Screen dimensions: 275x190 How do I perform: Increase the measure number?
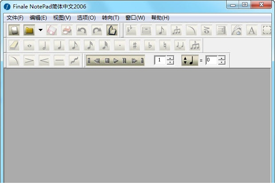point(170,58)
